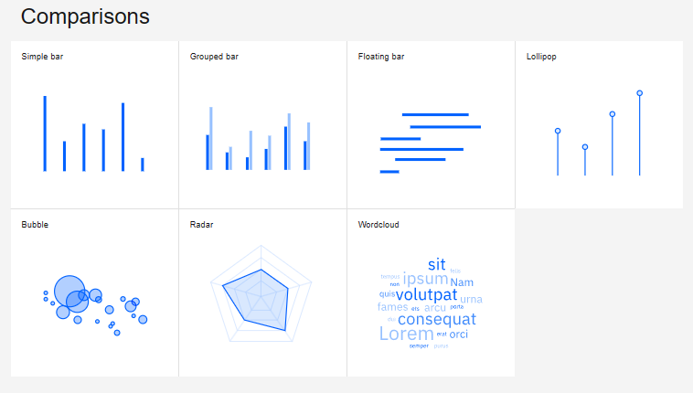Open the Radar chart tile
The image size is (693, 393).
click(x=263, y=293)
